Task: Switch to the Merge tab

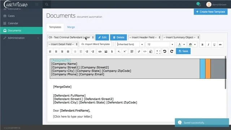Action: tap(71, 27)
